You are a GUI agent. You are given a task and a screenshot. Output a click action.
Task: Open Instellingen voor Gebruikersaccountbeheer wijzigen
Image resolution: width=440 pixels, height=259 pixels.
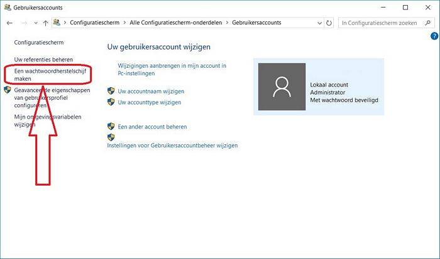[x=173, y=145]
